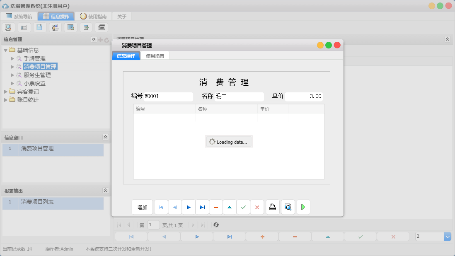The width and height of the screenshot is (455, 256).
Task: Open the document toolbar icon
Action: pos(39,27)
